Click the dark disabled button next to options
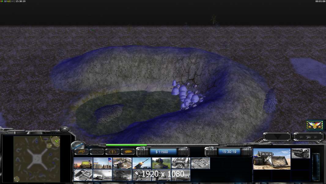This screenshot has width=326, height=184. [97, 152]
